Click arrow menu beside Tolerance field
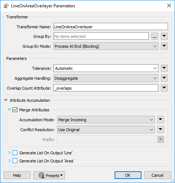The width and height of the screenshot is (175, 183). tap(164, 68)
